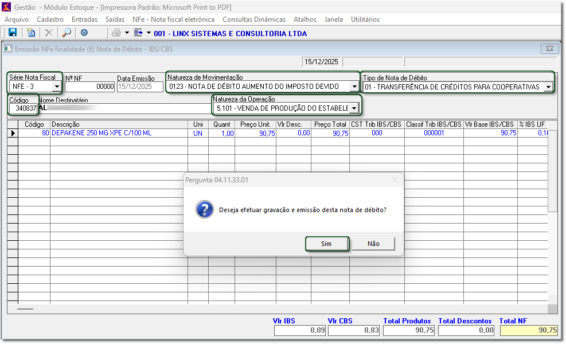Viewport: 566px width, 344px height.
Task: Click the % IBS UF column header
Action: pos(532,124)
